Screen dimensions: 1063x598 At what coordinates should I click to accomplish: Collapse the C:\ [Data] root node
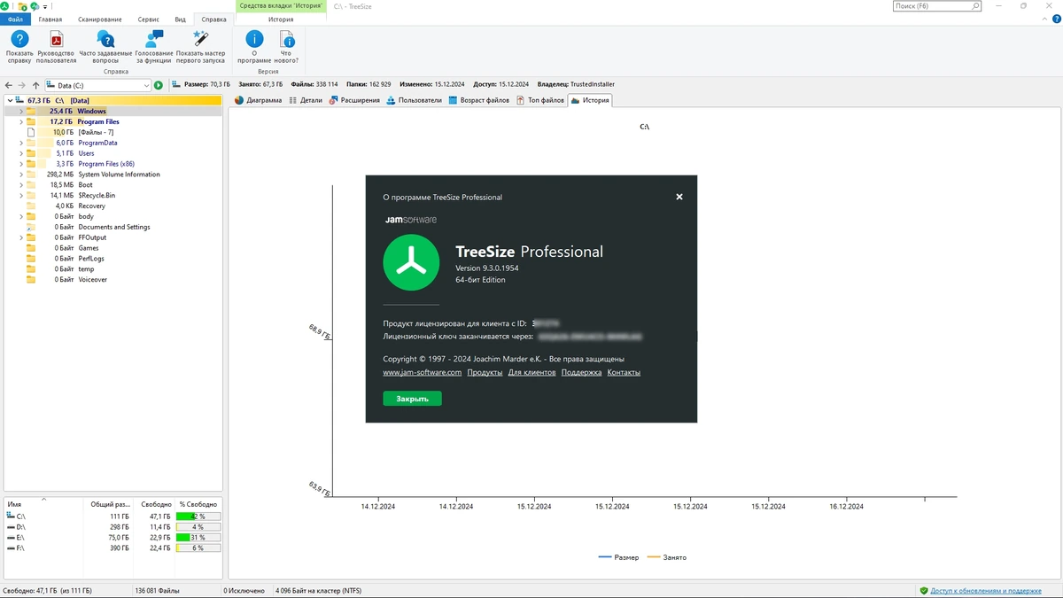[x=9, y=101]
